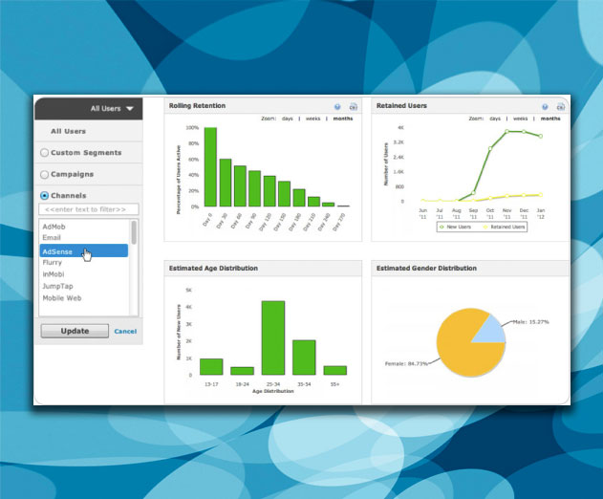The height and width of the screenshot is (499, 603).
Task: Open the All Users dropdown arrow
Action: coord(130,109)
